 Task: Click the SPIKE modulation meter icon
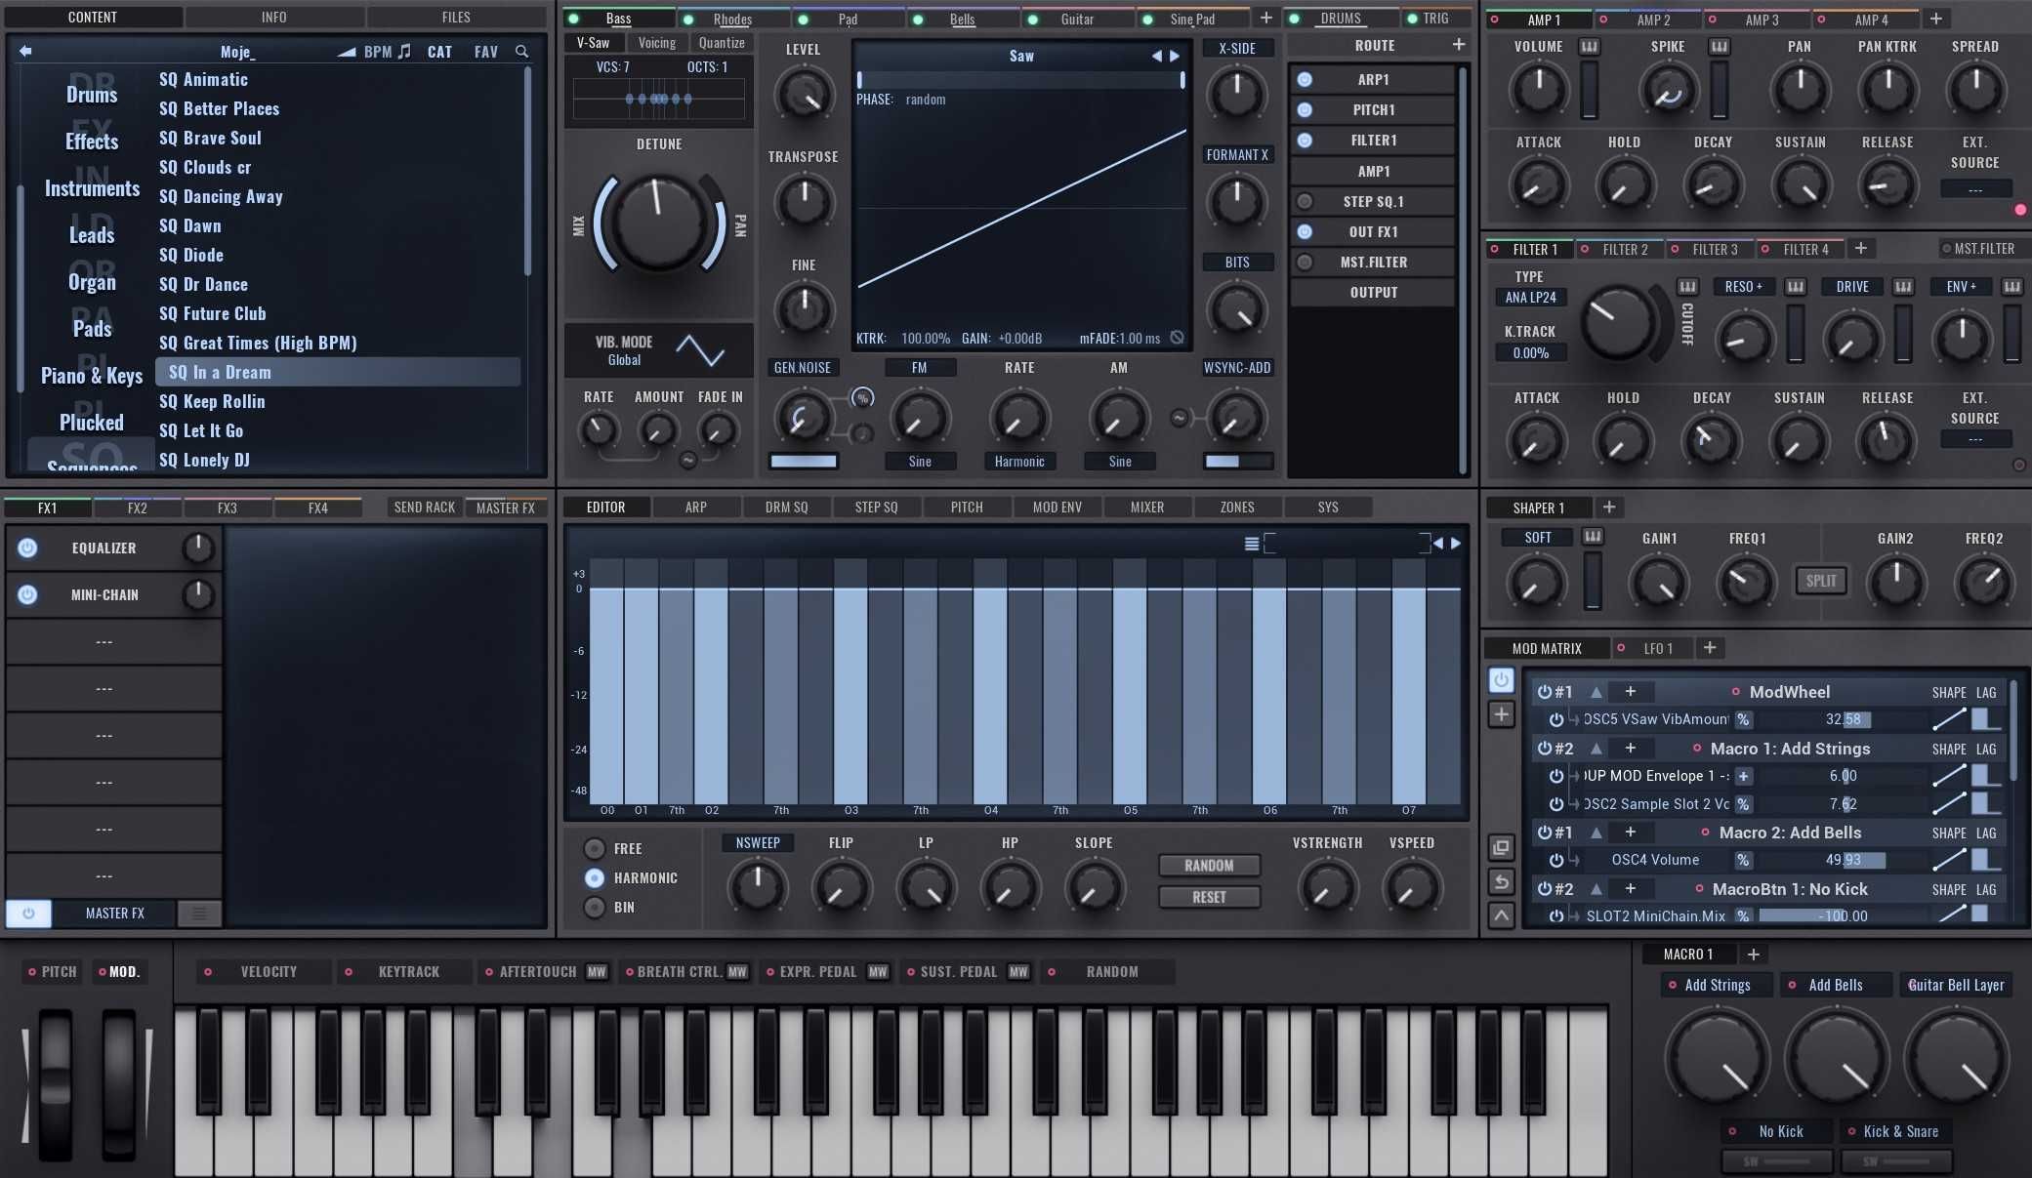click(1719, 47)
